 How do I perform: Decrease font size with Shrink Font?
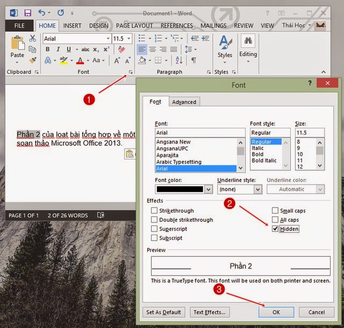coord(128,60)
